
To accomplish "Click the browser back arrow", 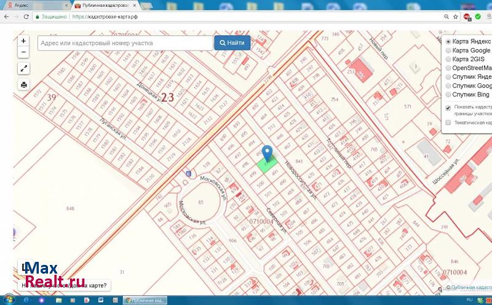I will click(x=6, y=17).
